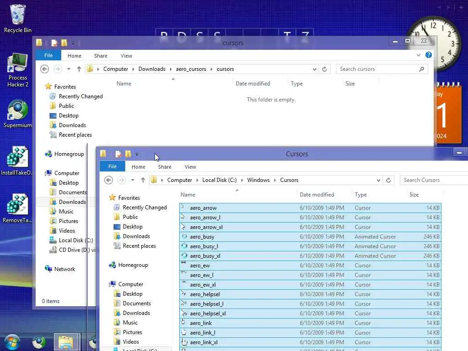Open quick access toolbar dropdown in Cursors window

[137, 154]
